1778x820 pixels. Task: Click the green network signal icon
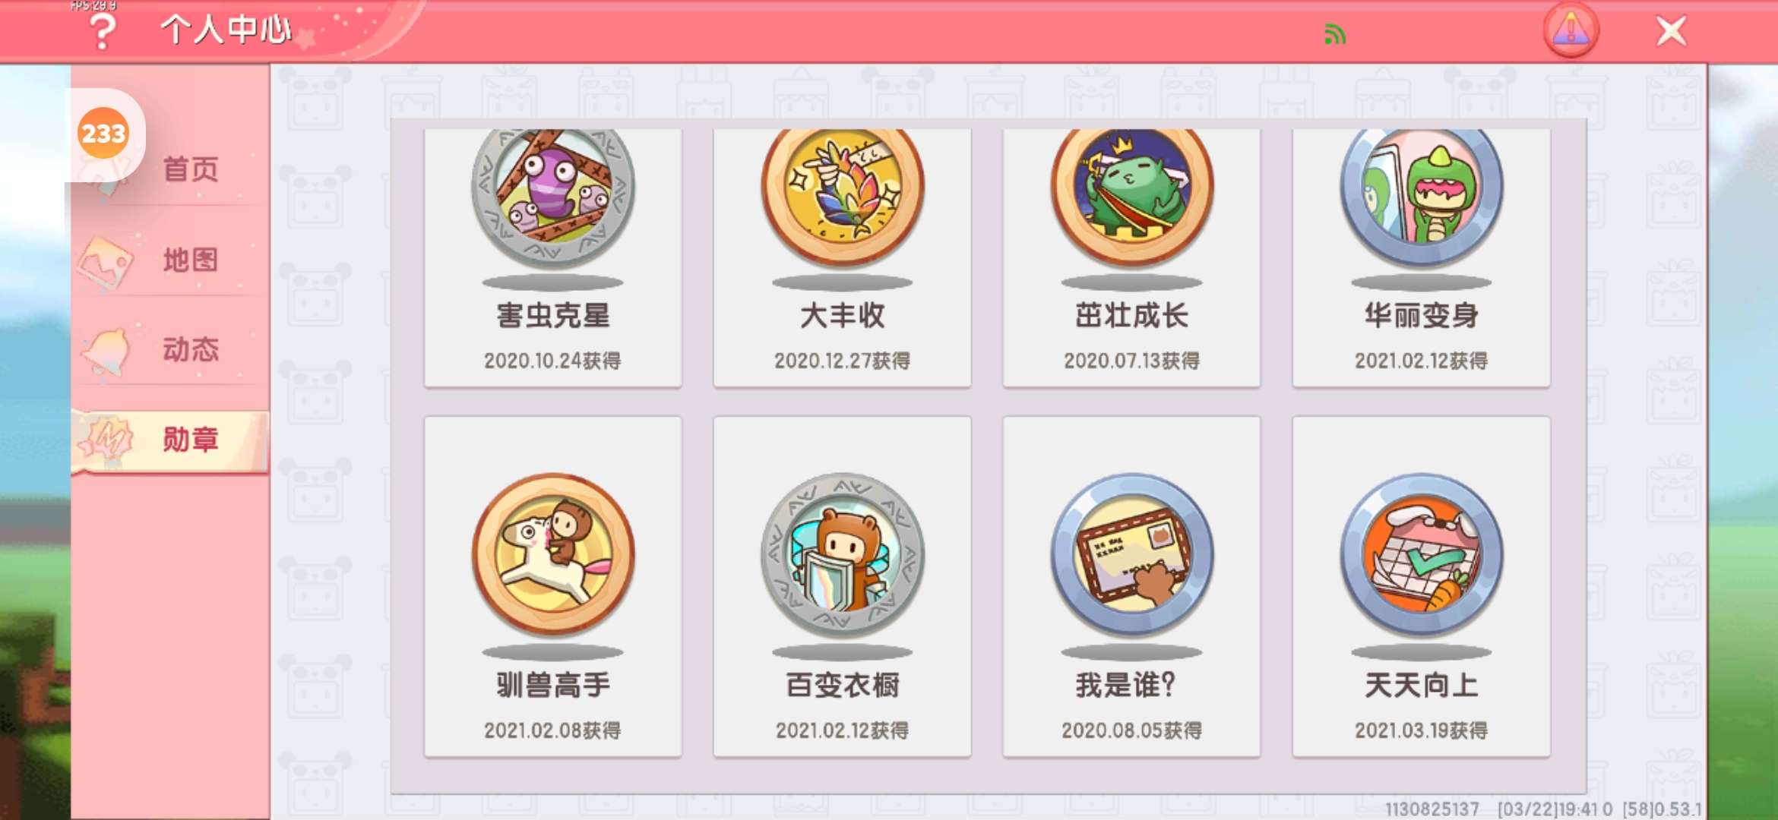point(1335,34)
